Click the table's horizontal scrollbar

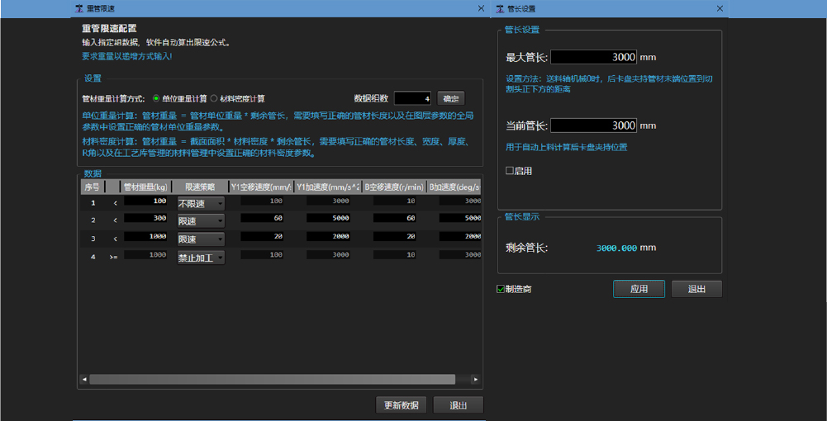pos(273,379)
